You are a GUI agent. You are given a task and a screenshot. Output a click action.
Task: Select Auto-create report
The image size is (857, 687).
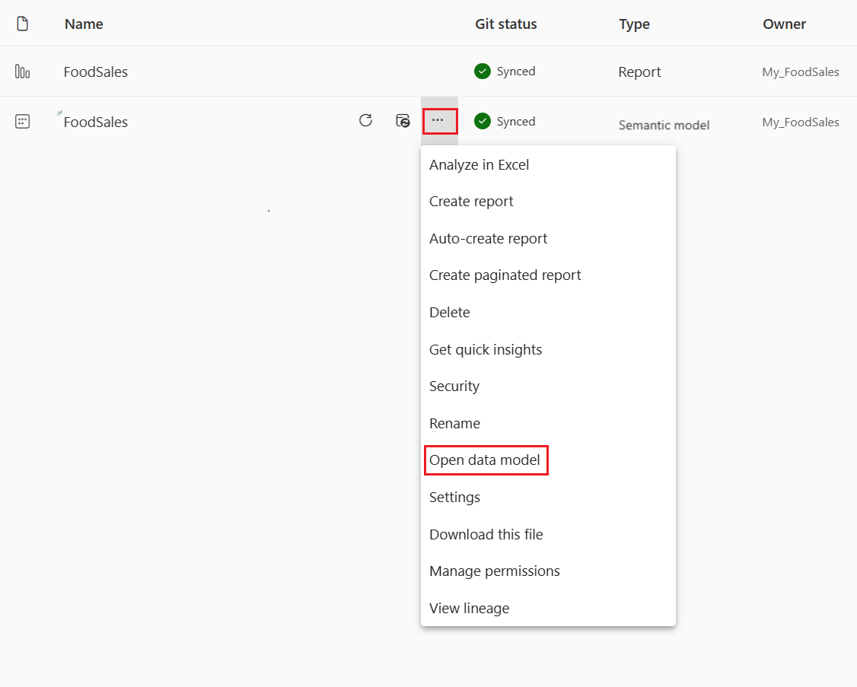(x=488, y=238)
